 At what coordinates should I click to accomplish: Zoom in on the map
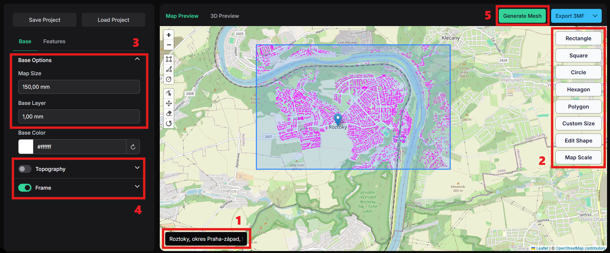(x=169, y=35)
